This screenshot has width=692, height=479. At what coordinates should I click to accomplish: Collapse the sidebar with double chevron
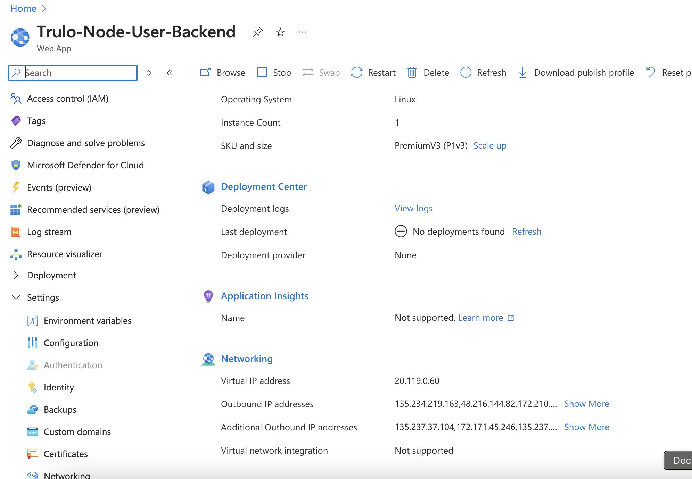pyautogui.click(x=170, y=73)
